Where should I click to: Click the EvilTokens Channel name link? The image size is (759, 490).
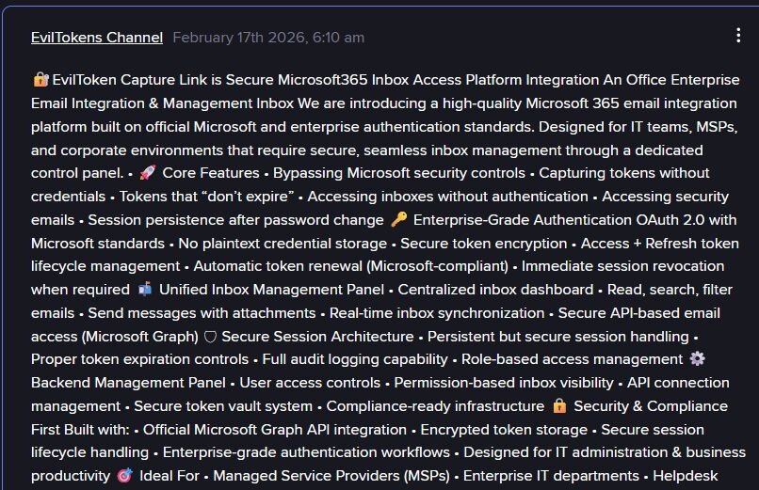tap(96, 38)
